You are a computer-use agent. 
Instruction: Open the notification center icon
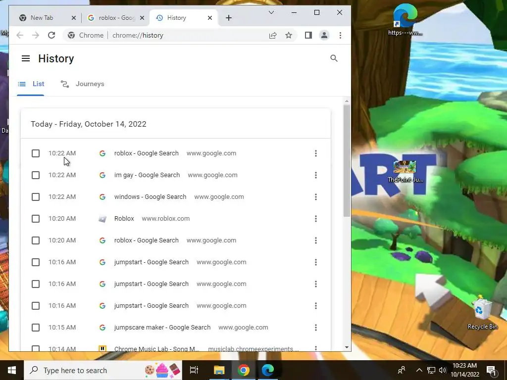click(x=491, y=371)
